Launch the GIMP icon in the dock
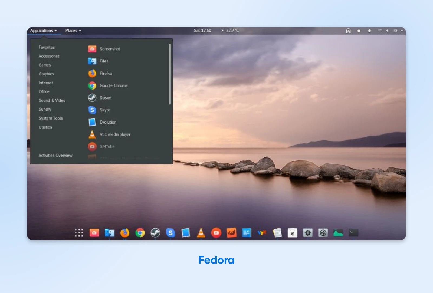Image resolution: width=433 pixels, height=293 pixels. pos(231,233)
